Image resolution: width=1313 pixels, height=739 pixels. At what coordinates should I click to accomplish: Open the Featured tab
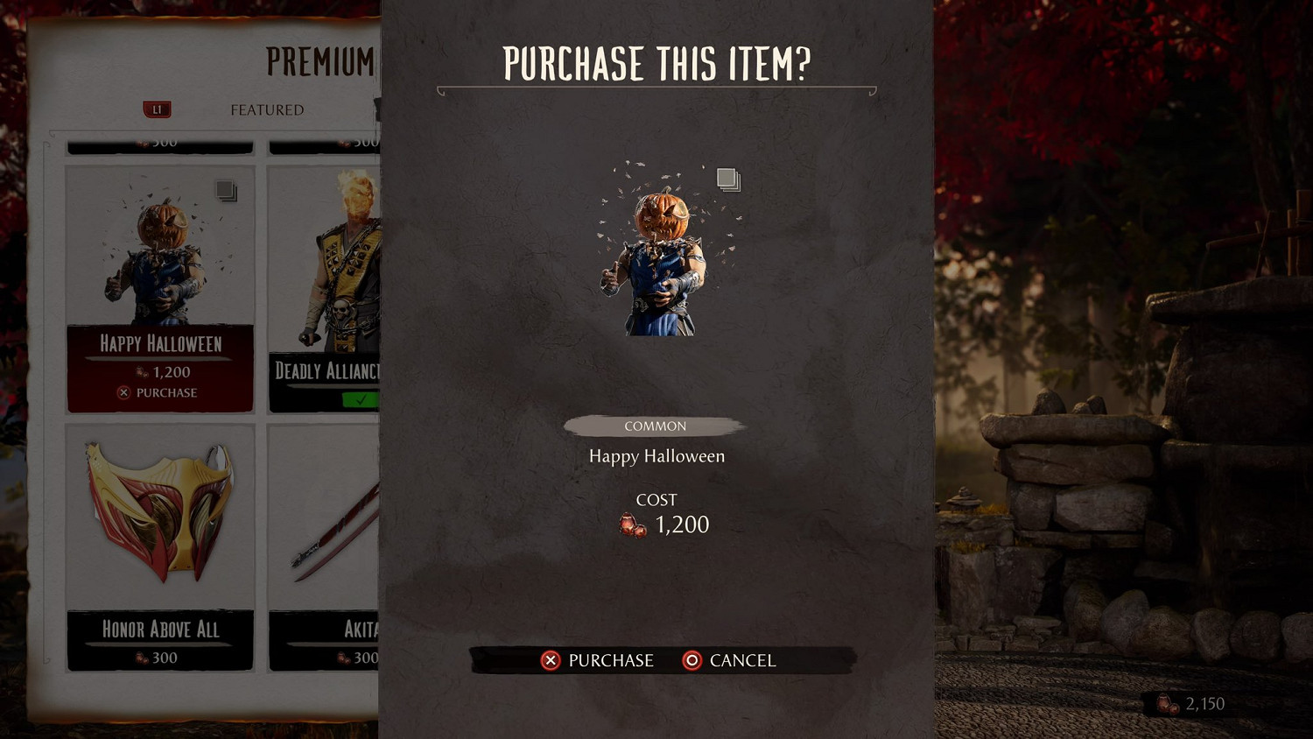(x=267, y=109)
